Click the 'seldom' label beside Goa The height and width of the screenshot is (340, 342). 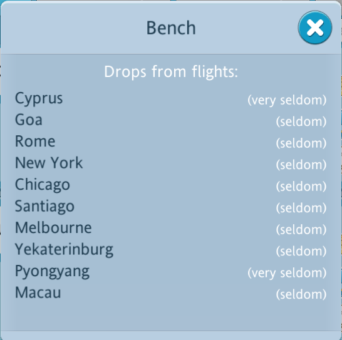301,121
